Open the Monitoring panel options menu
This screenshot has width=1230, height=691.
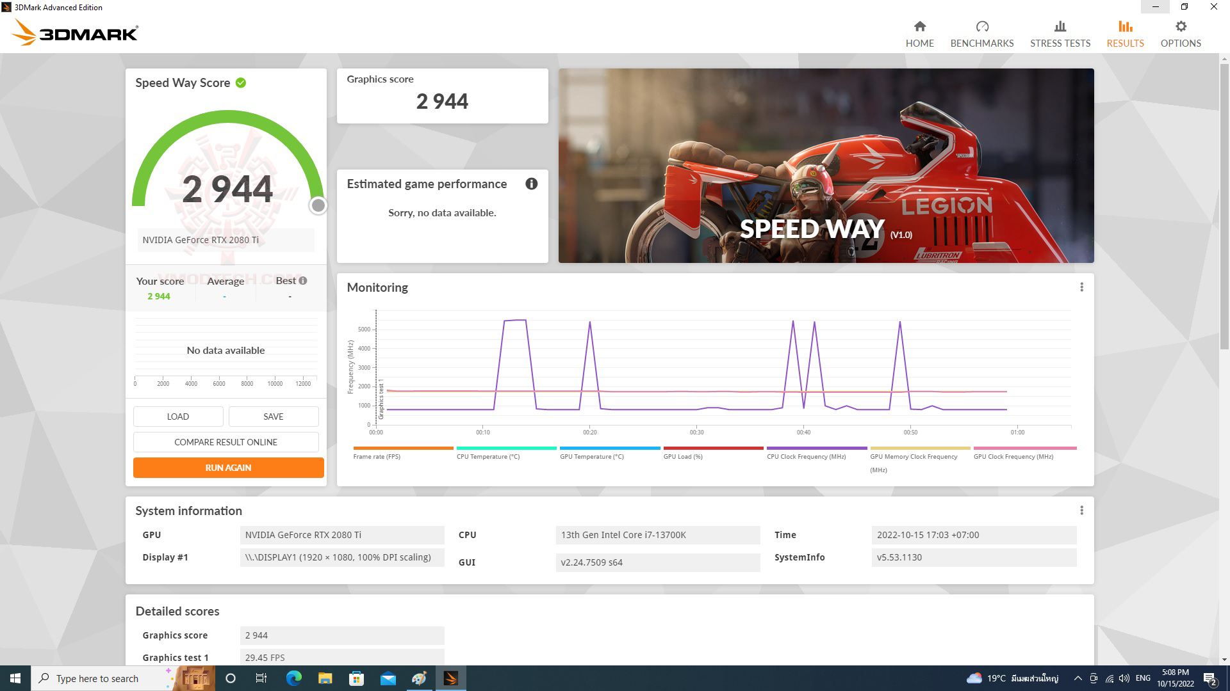1081,287
